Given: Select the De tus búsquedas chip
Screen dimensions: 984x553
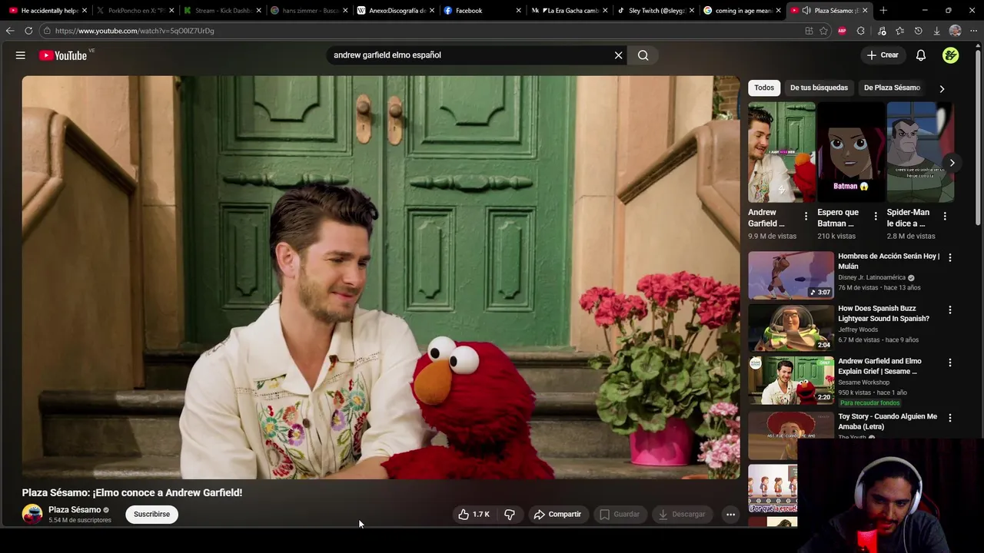Looking at the screenshot, I should tap(819, 88).
